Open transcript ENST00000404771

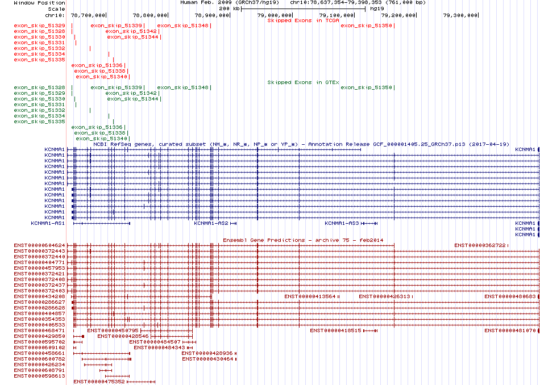click(39, 262)
